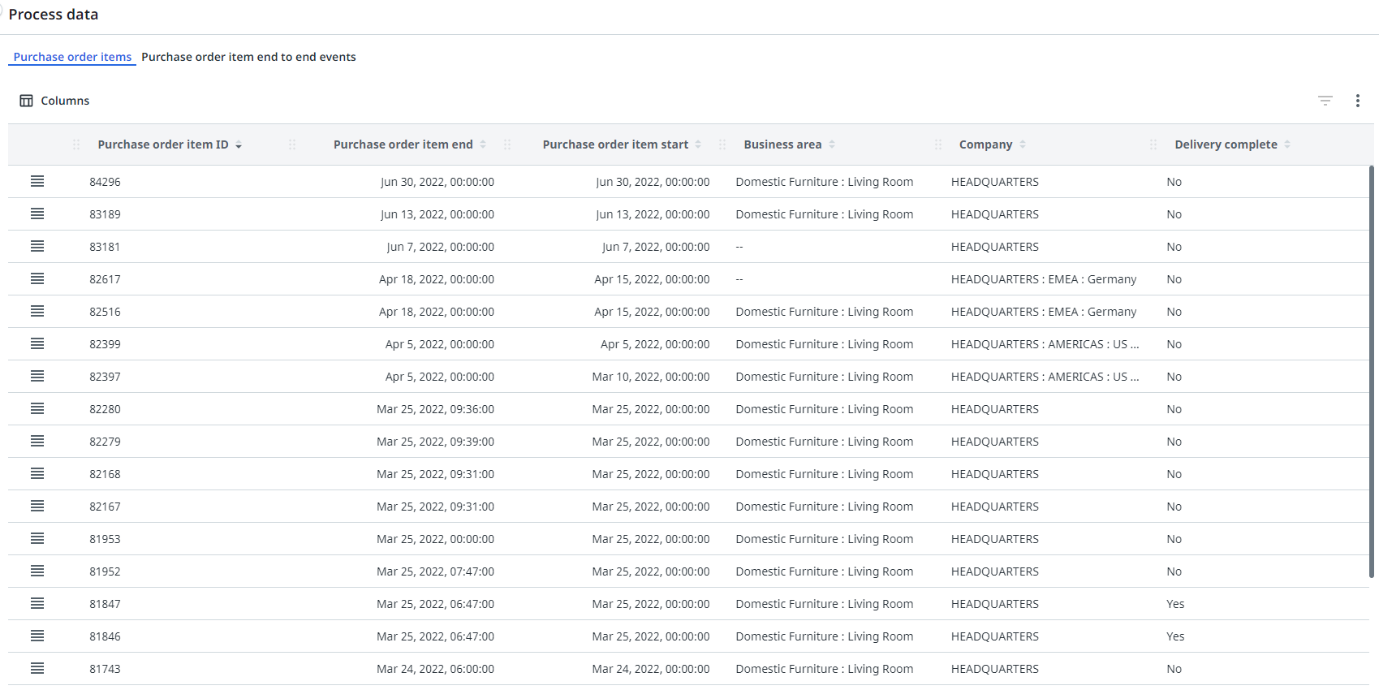Open row details icon for item 84296
Screen dimensions: 1379x690
37,182
